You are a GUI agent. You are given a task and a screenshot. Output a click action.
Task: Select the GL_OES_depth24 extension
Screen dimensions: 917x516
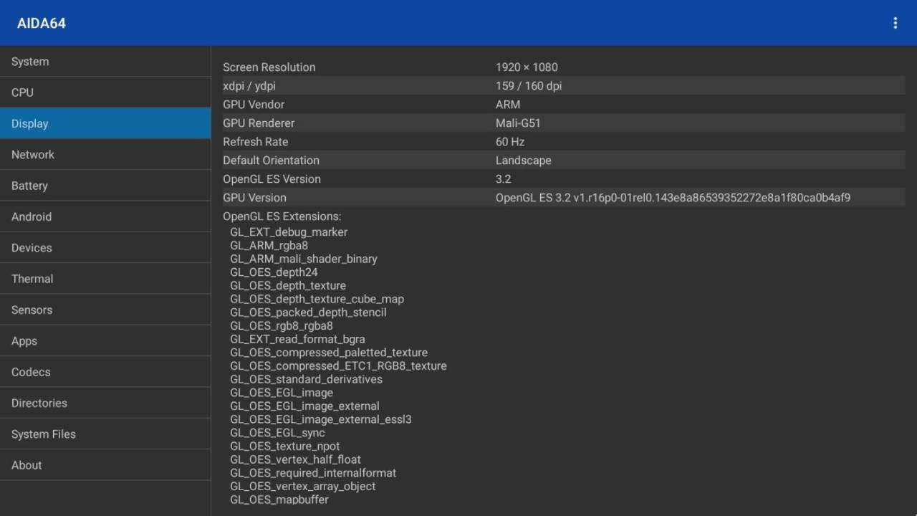pyautogui.click(x=274, y=272)
